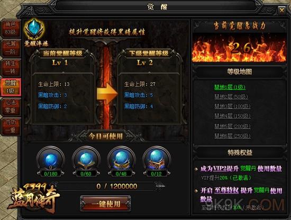291x220 pixels.
Task: Open the 光翼 一阶 tab
Action: click(11, 48)
